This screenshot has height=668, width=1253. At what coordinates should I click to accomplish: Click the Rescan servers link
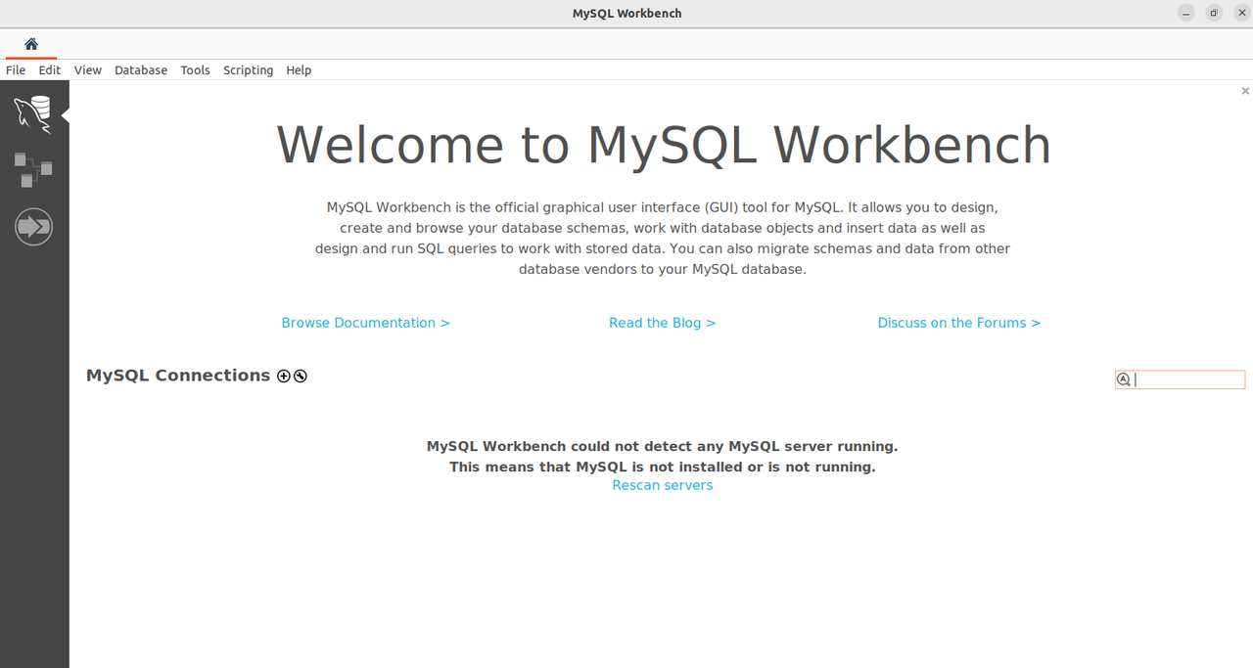click(x=663, y=485)
